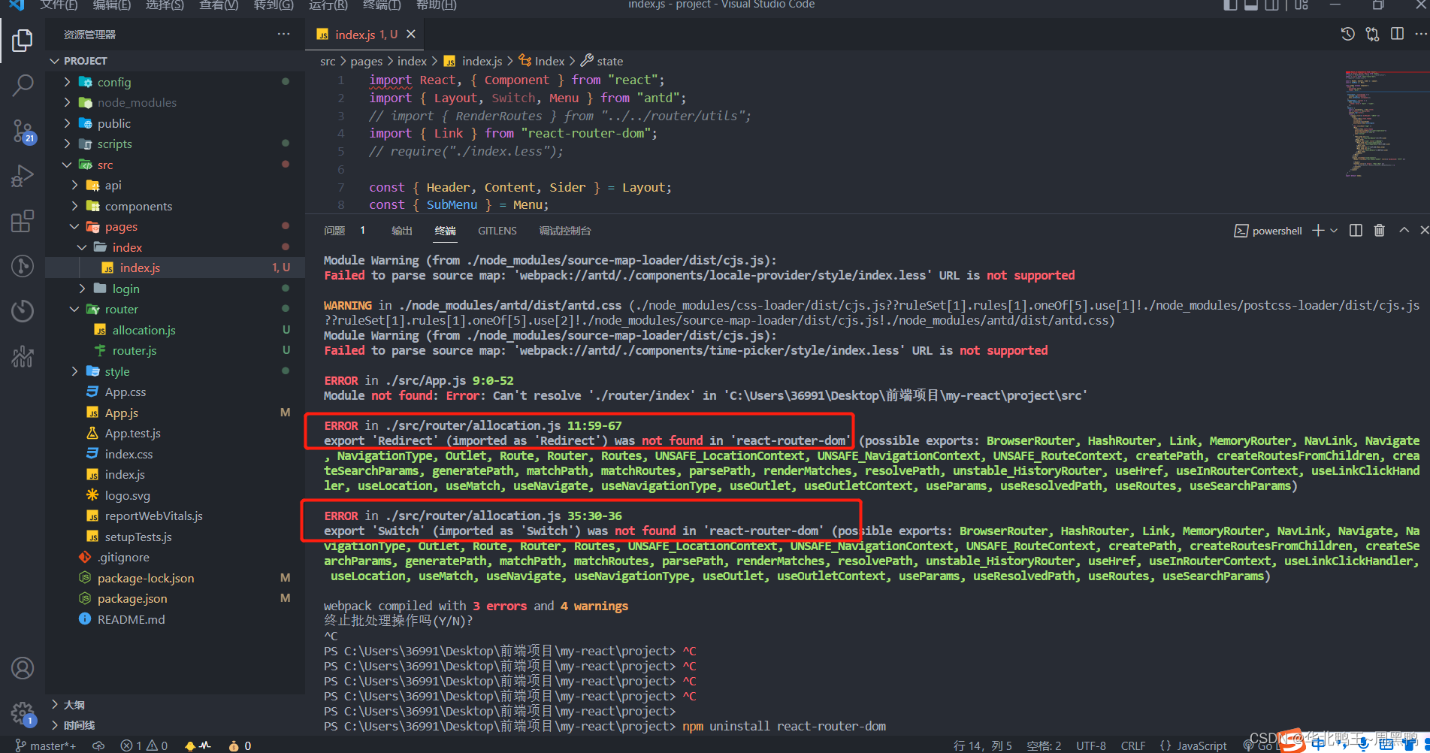The image size is (1430, 753).
Task: Open allocation.js in file tree
Action: click(174, 330)
